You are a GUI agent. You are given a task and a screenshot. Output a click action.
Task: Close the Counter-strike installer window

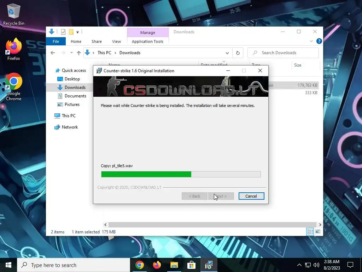coord(260,70)
